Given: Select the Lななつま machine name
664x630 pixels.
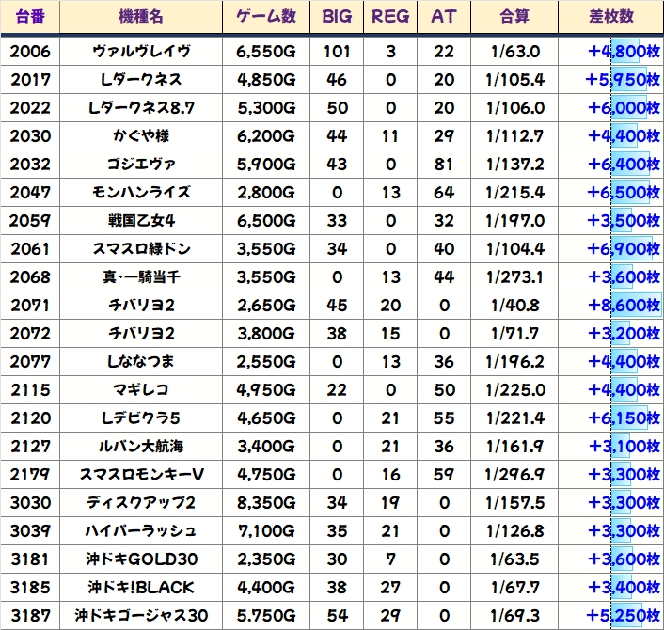Looking at the screenshot, I should pos(141,362).
